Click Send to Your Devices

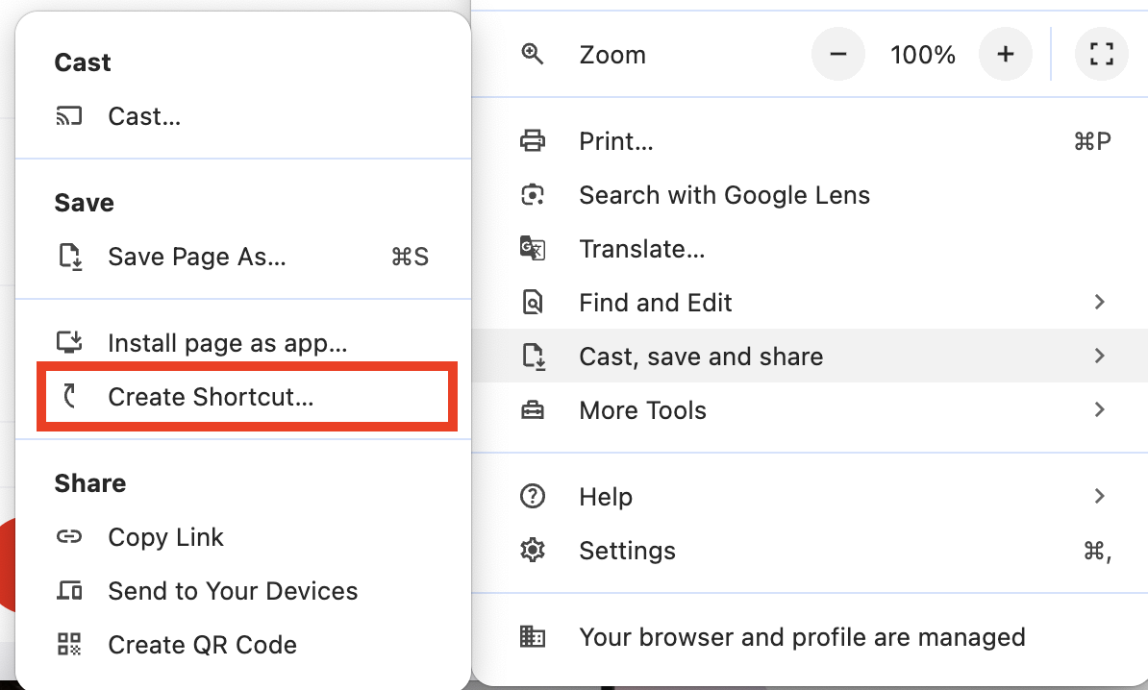[233, 591]
